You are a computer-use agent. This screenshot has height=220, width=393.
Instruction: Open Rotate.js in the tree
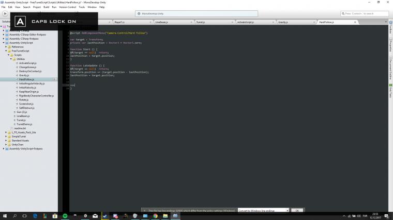point(24,99)
